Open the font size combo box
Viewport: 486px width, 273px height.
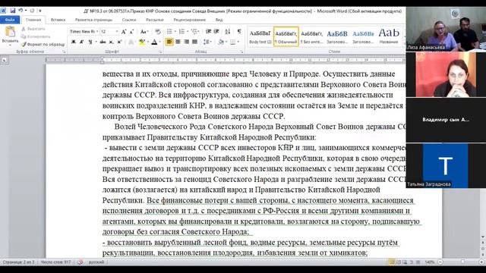coord(109,32)
